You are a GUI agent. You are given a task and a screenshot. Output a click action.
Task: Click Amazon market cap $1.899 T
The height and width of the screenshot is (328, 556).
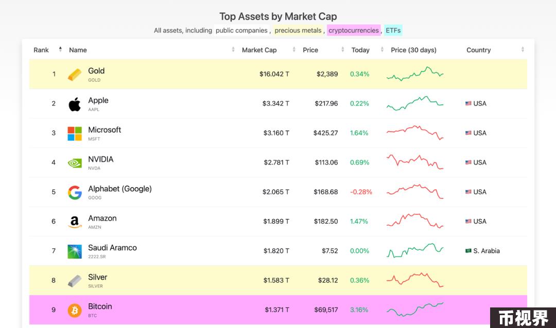pos(276,221)
